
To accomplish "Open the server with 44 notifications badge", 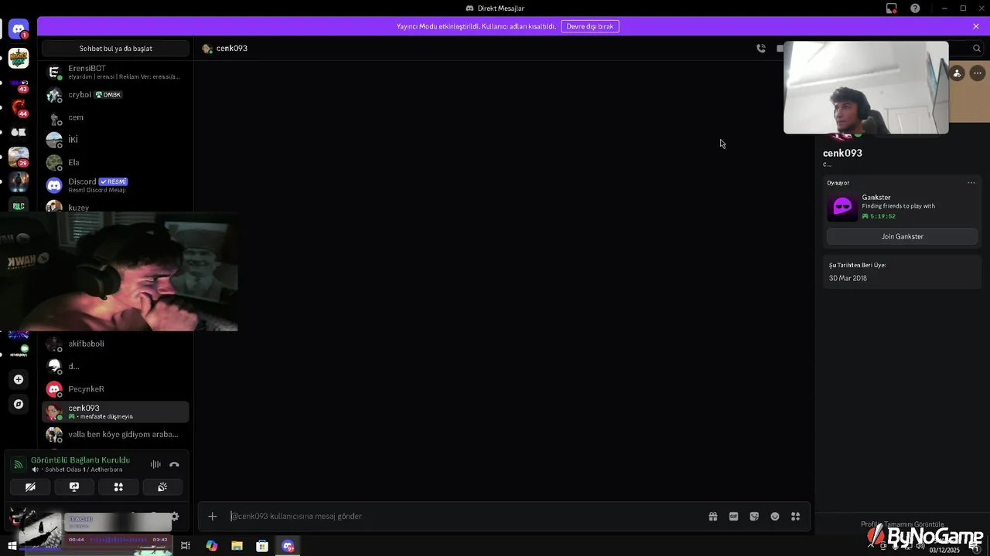I will pyautogui.click(x=19, y=107).
